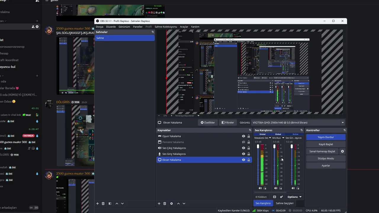Lock the selected Ekran Yakalama source
This screenshot has height=213, width=379.
point(249,160)
